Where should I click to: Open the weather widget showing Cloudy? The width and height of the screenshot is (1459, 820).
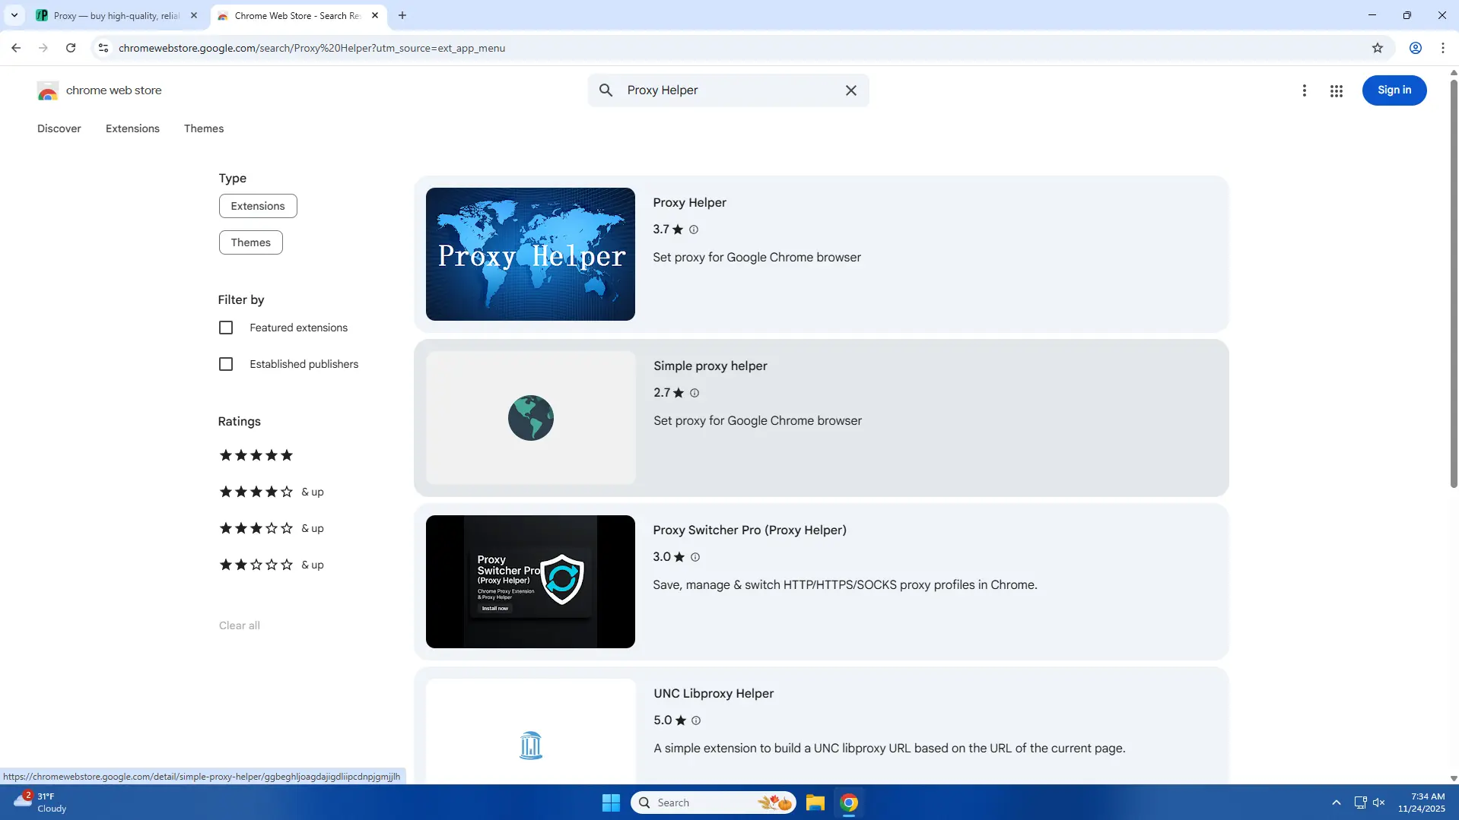[x=41, y=803]
